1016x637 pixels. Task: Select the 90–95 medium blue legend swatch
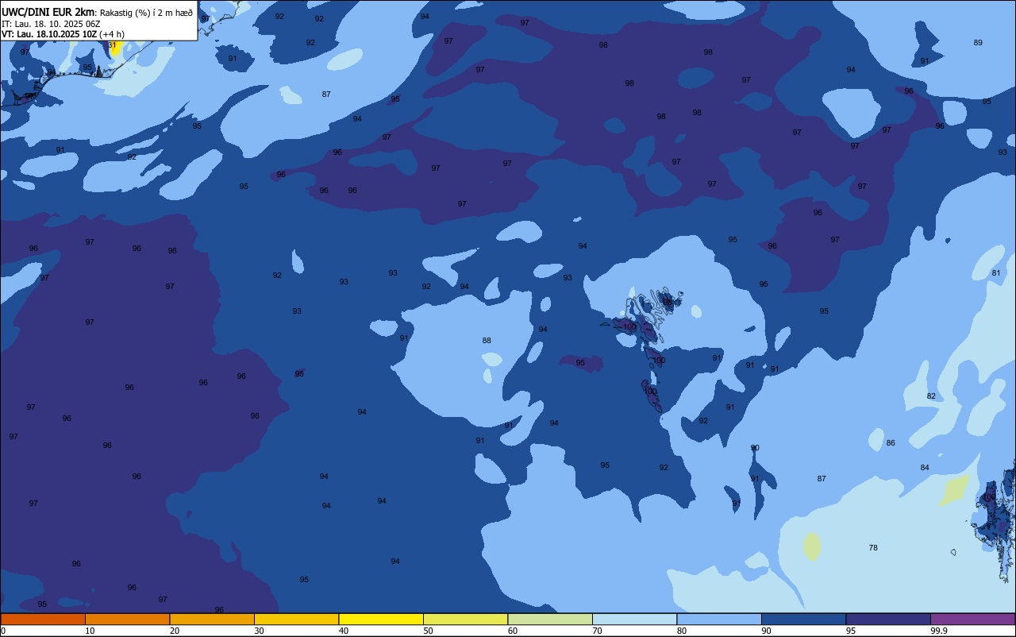(x=803, y=619)
